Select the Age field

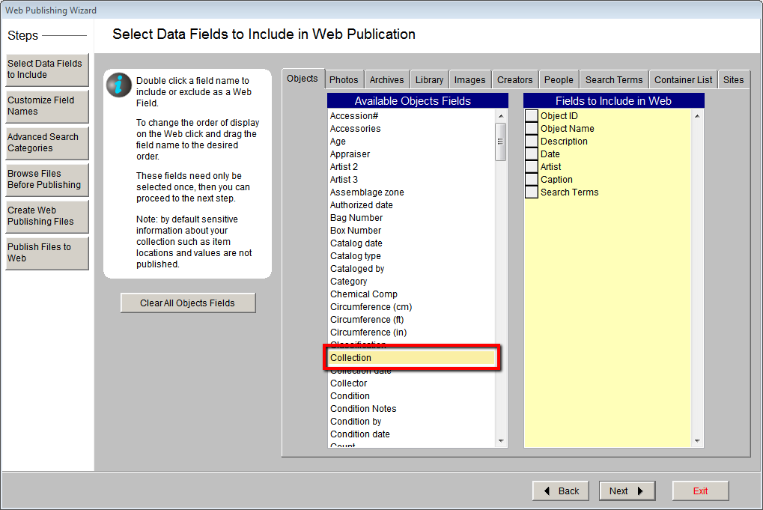pos(411,141)
